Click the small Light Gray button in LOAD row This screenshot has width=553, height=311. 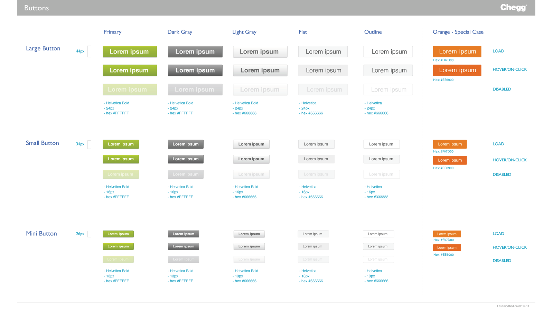click(x=251, y=144)
